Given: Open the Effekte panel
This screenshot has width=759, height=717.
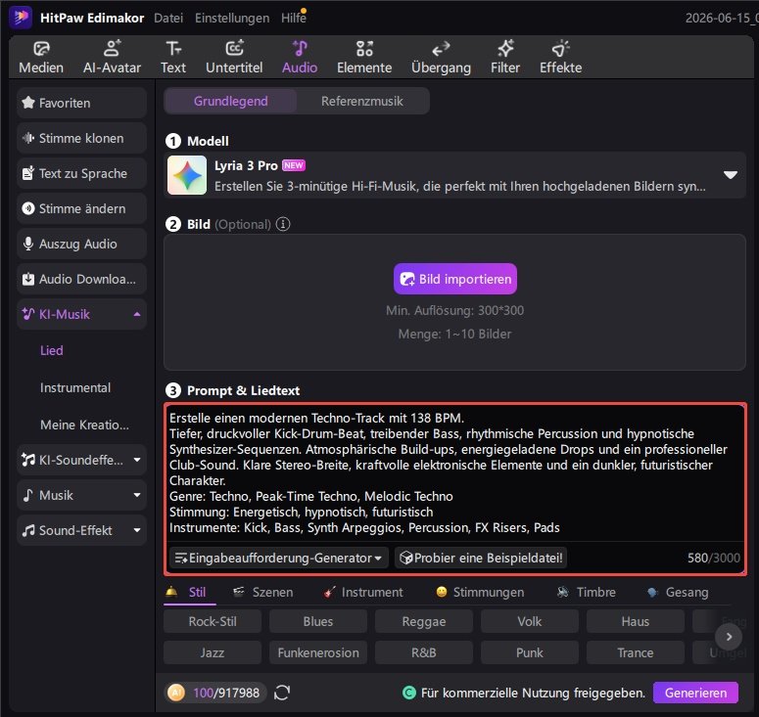Looking at the screenshot, I should click(560, 57).
